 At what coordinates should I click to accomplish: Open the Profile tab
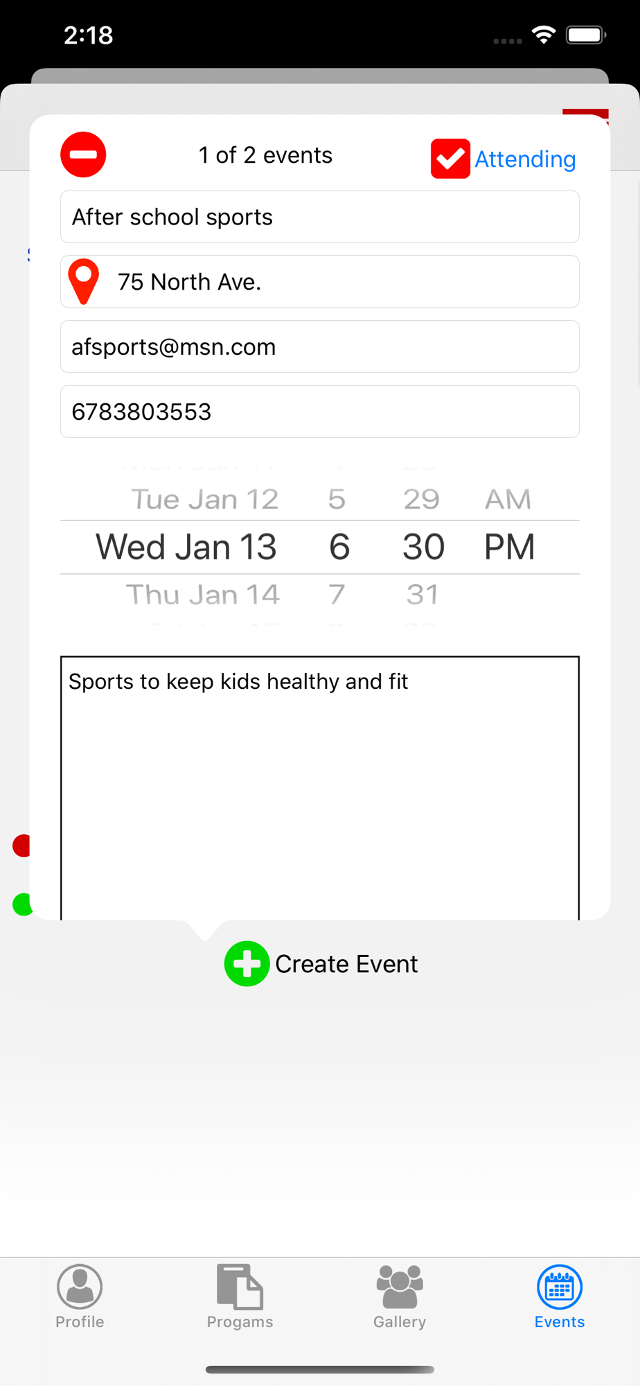coord(80,1297)
